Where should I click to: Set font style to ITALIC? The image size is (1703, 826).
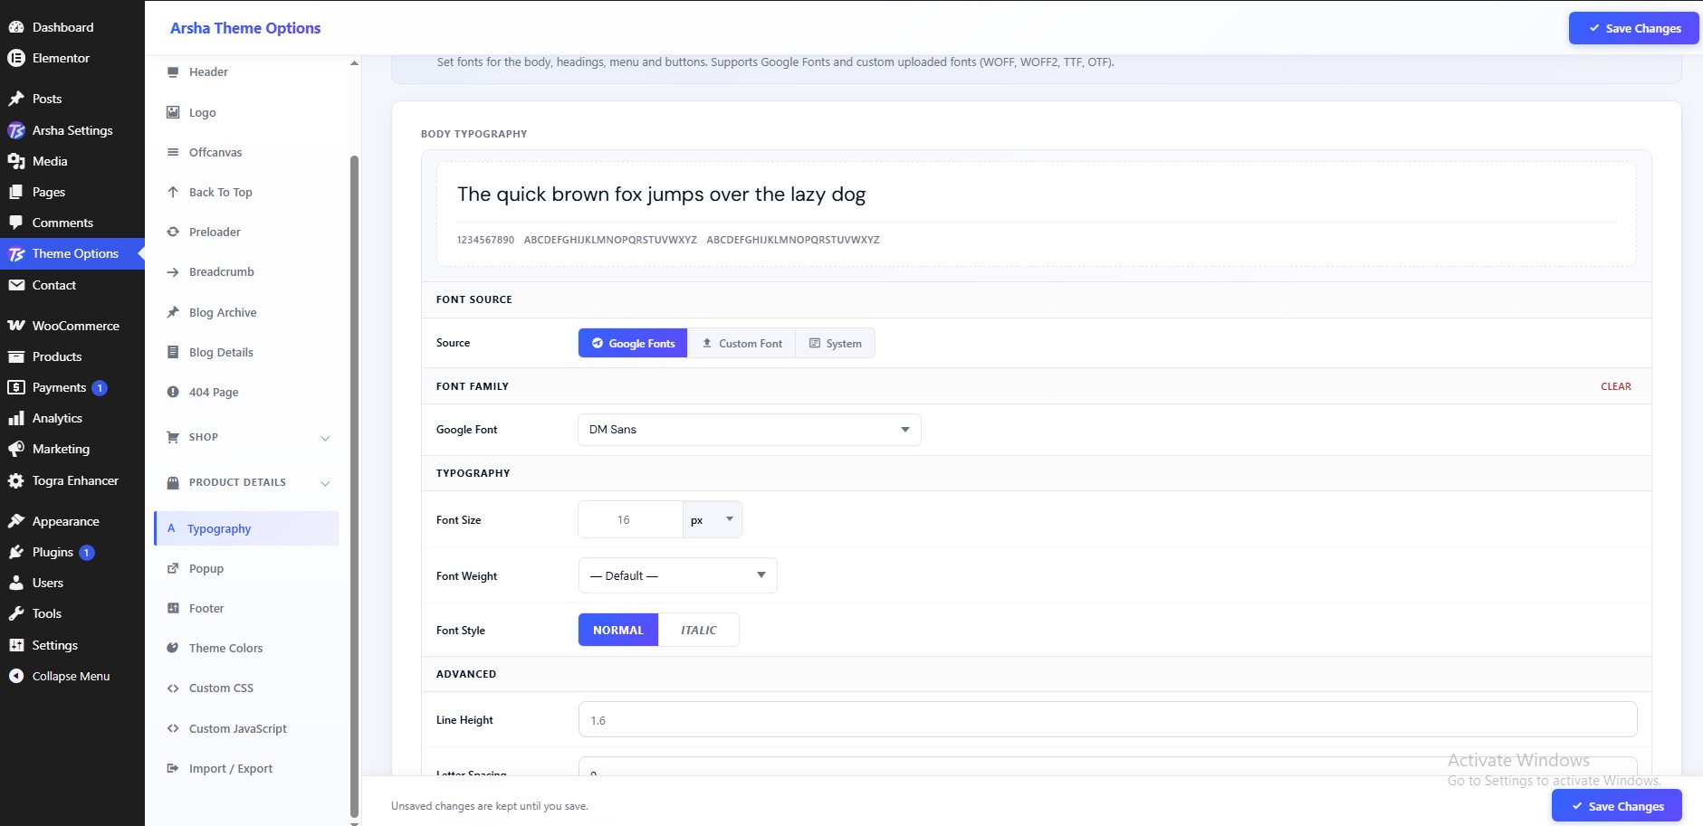point(698,630)
